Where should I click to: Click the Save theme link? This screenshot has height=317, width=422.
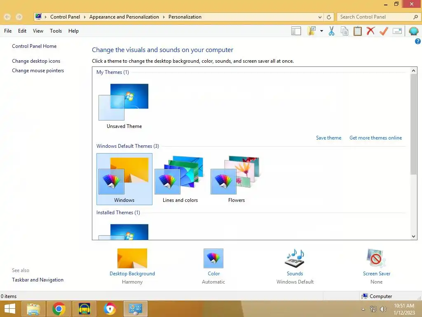pyautogui.click(x=328, y=138)
